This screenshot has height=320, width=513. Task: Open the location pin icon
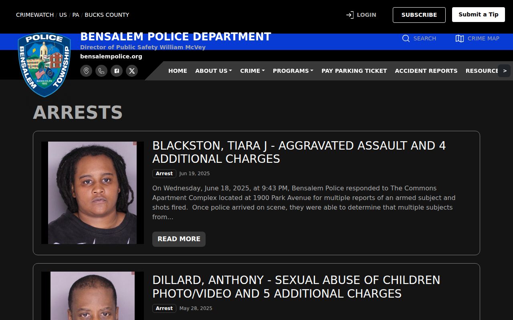(x=86, y=71)
